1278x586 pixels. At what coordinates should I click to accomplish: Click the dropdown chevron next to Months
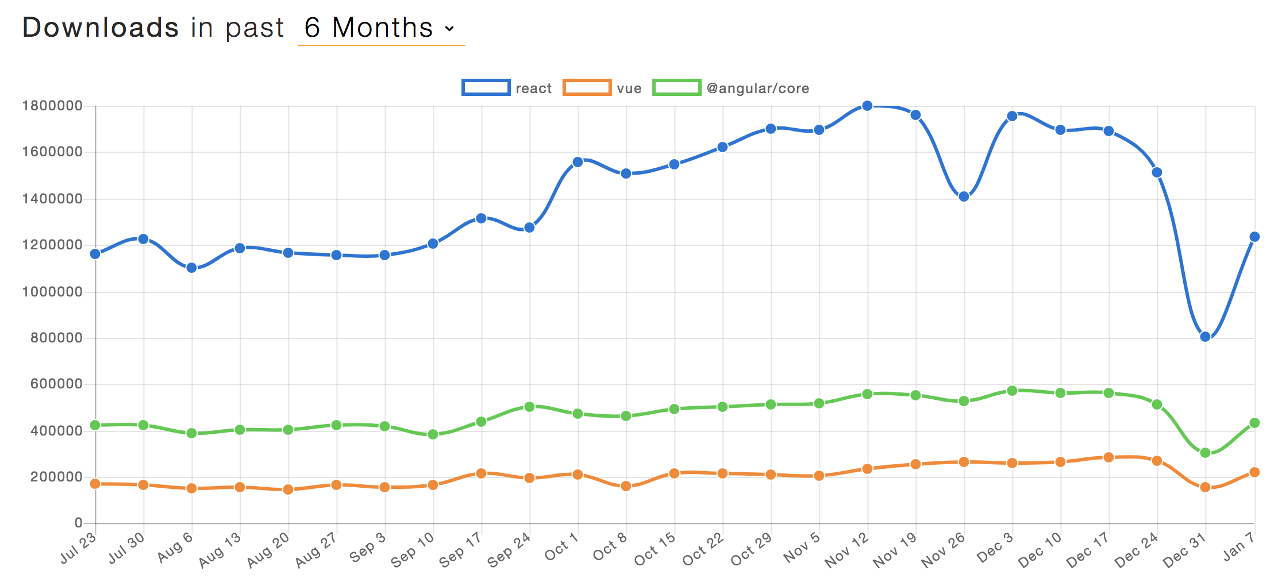click(449, 29)
